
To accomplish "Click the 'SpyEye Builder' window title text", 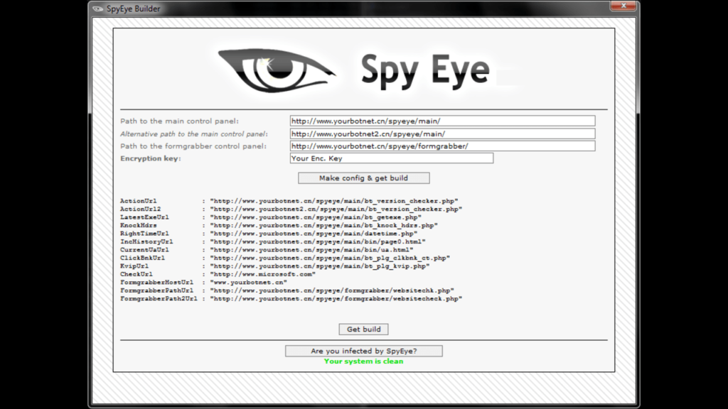I will pyautogui.click(x=133, y=9).
